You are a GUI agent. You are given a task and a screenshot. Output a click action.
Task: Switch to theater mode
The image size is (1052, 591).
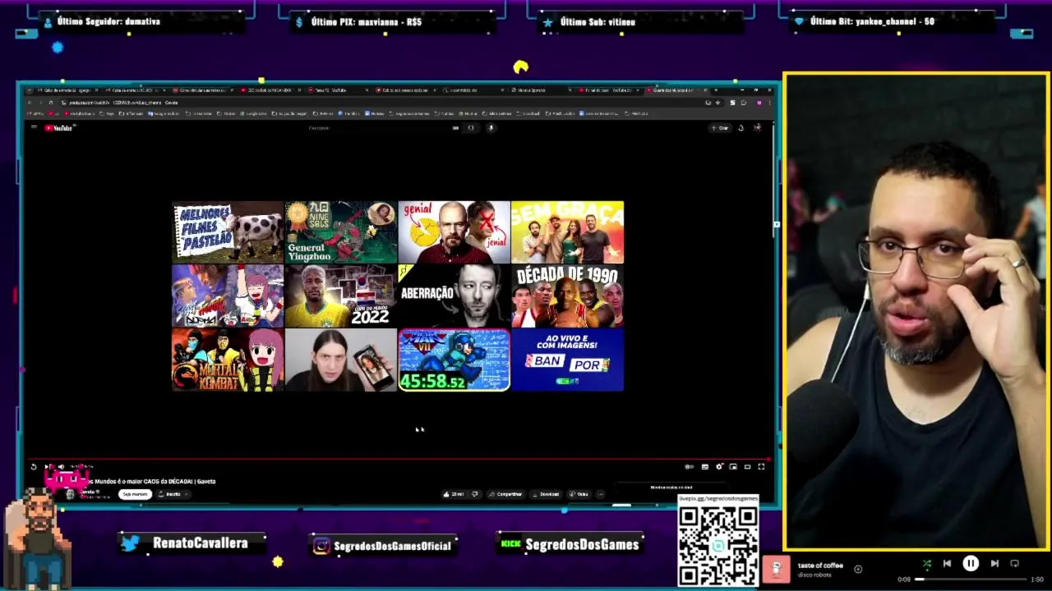pyautogui.click(x=747, y=467)
